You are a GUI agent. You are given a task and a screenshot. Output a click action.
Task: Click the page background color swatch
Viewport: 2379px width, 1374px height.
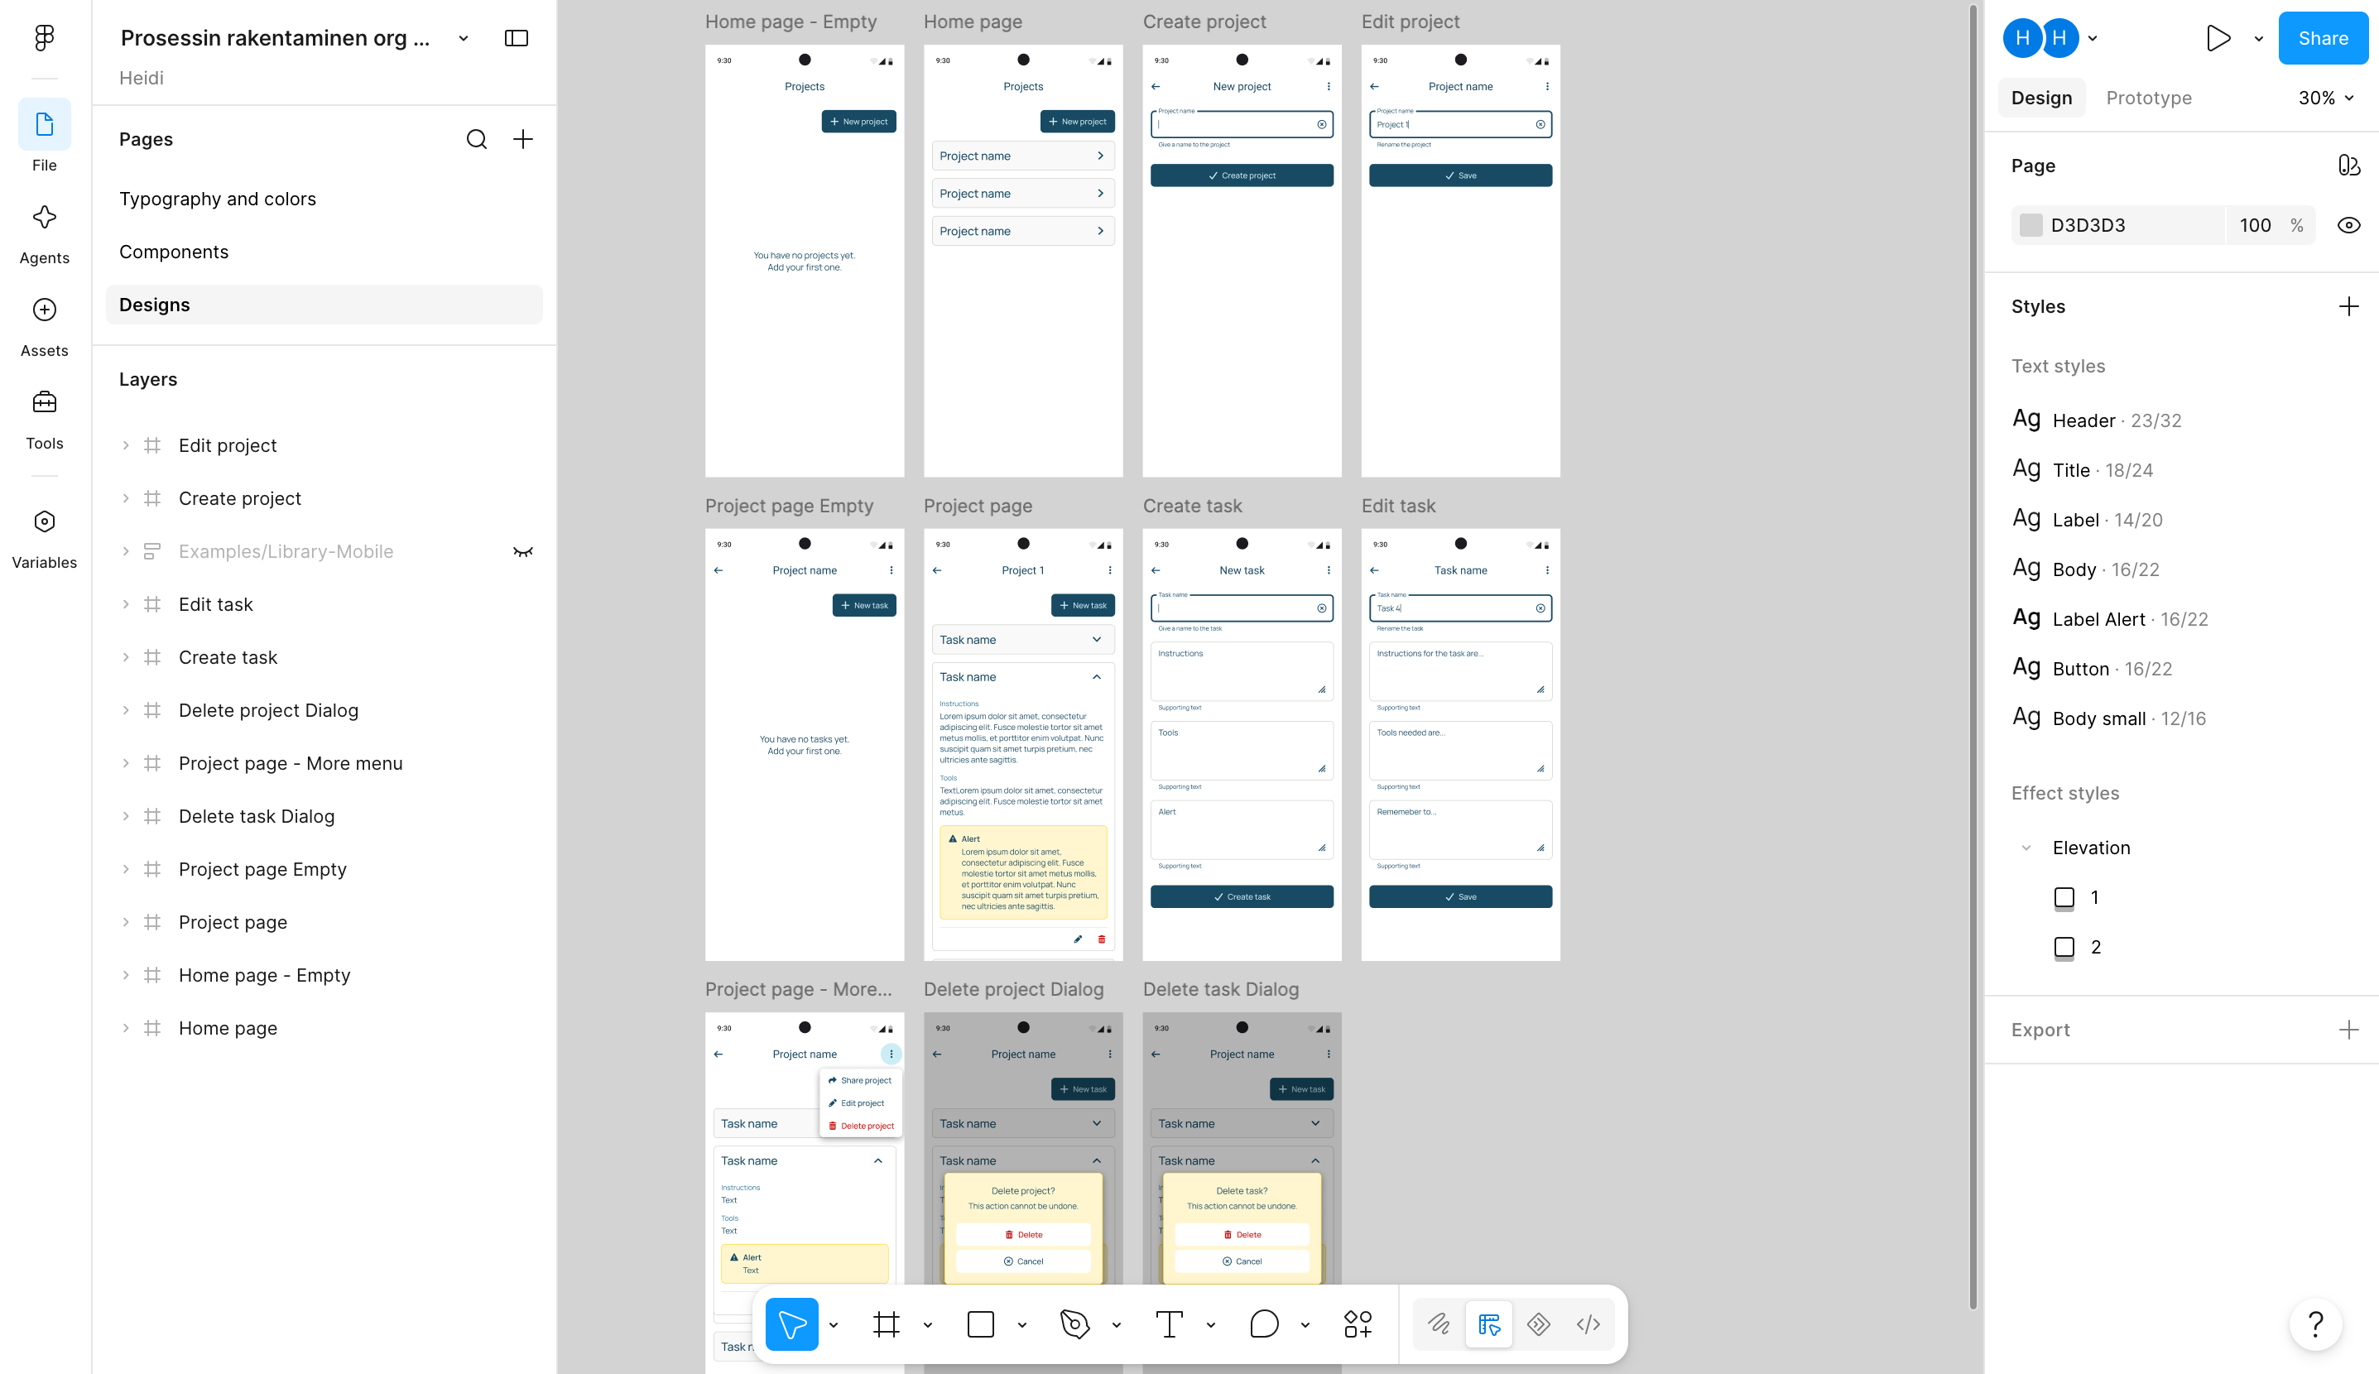point(2031,225)
